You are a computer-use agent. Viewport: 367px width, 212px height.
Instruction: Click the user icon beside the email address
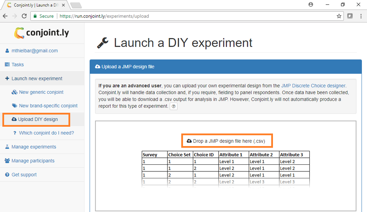(x=7, y=51)
